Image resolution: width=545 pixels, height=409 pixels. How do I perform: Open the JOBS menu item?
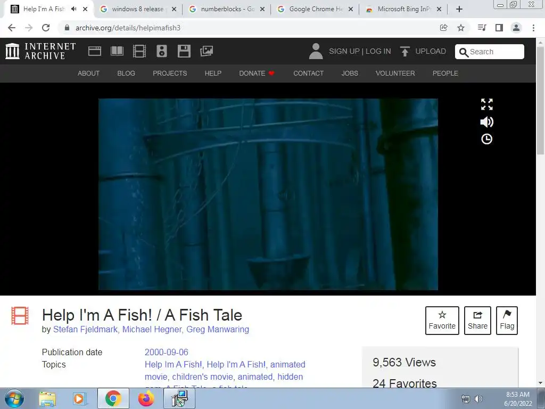pyautogui.click(x=349, y=73)
